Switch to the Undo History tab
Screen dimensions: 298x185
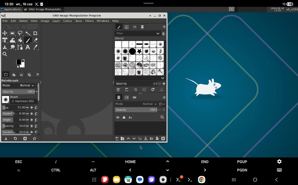(21, 75)
